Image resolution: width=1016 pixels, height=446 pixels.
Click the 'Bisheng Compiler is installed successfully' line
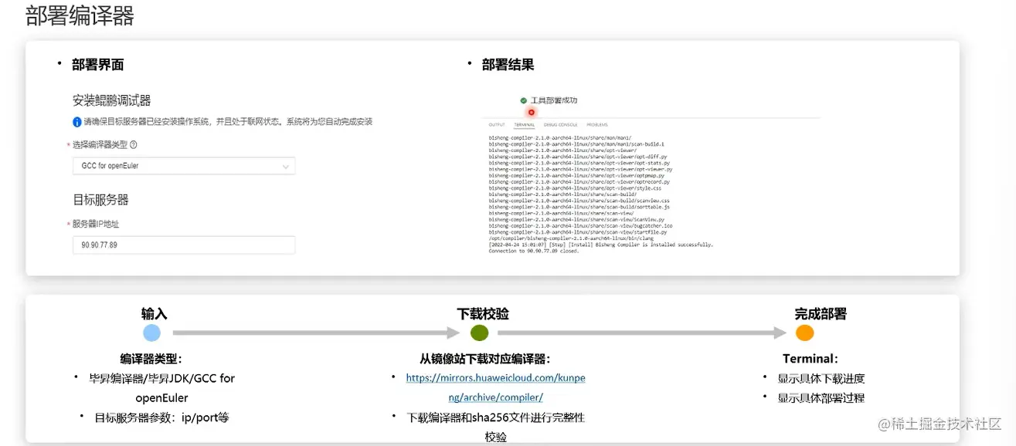(600, 245)
